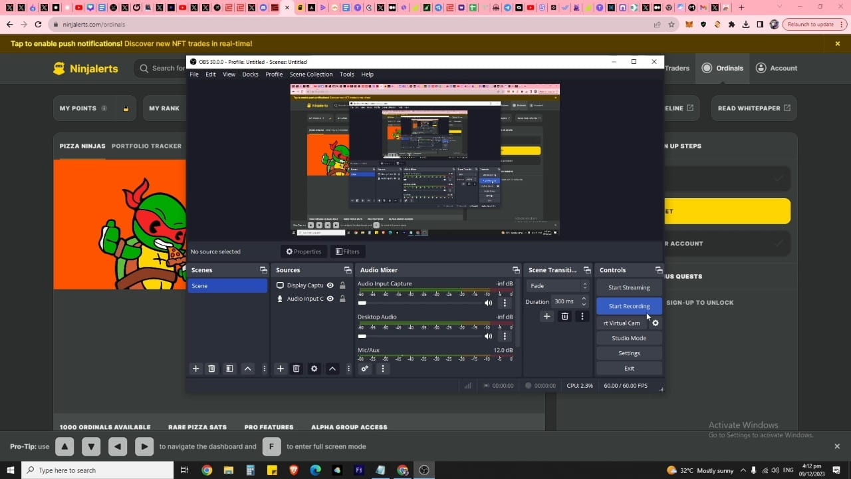Open source Properties button
Viewport: 851px width, 479px height.
click(304, 251)
